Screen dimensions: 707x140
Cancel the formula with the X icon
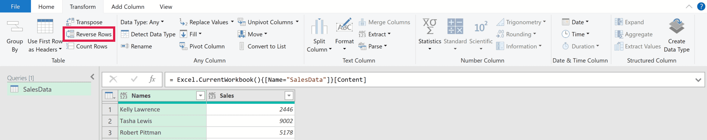[x=113, y=79]
